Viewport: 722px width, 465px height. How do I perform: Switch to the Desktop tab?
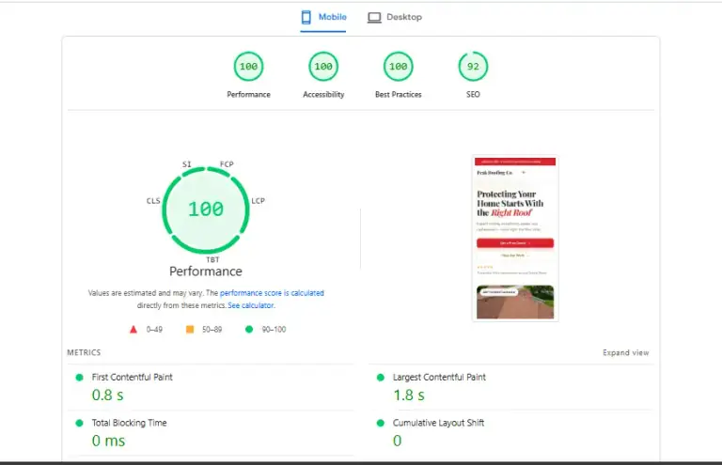click(395, 18)
